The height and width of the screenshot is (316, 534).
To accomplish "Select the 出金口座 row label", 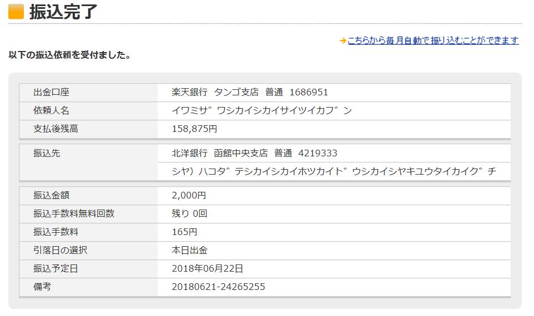I will tap(52, 92).
